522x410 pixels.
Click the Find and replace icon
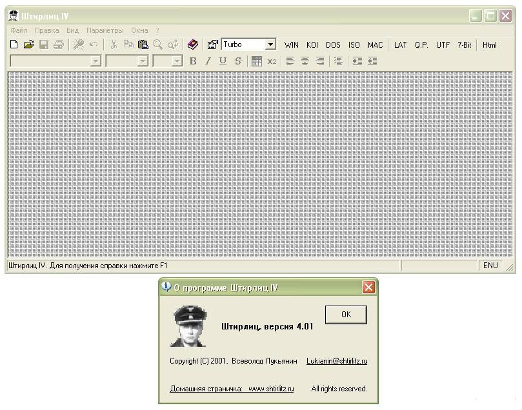point(173,44)
